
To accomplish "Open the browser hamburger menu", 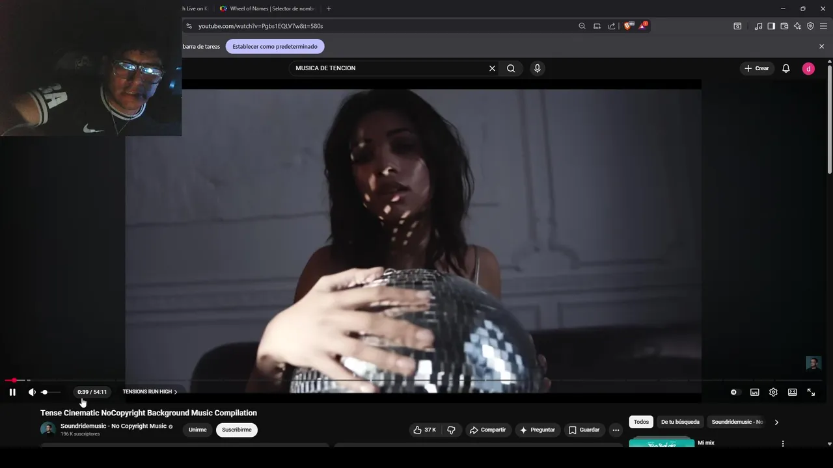I will click(823, 26).
